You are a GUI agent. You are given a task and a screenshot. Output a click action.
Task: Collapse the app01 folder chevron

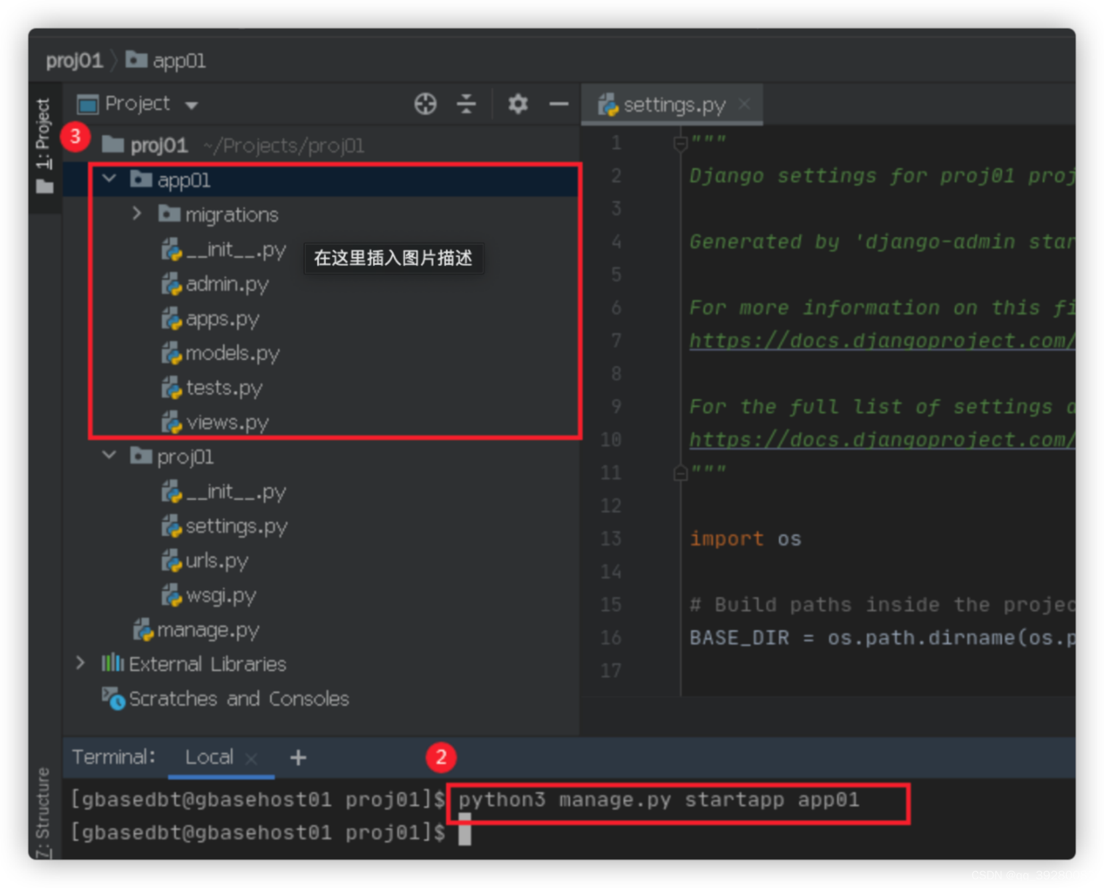pos(109,179)
